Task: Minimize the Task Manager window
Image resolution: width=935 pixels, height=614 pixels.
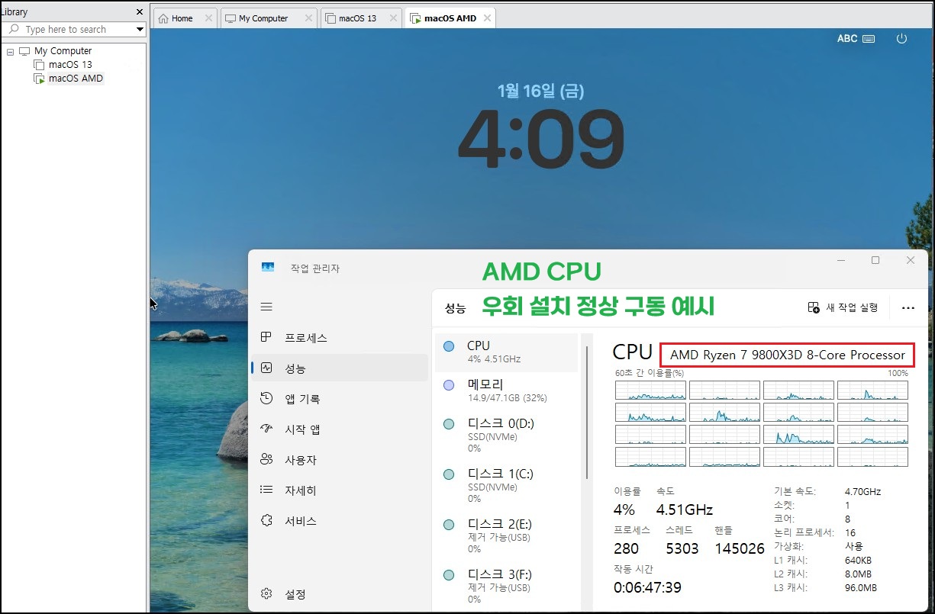Action: pos(840,260)
